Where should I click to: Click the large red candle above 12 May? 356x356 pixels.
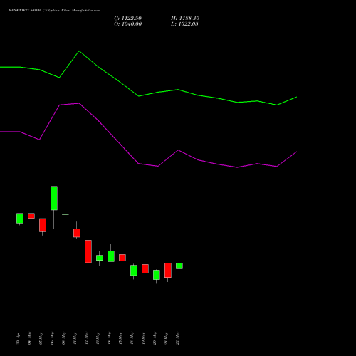click(88, 251)
